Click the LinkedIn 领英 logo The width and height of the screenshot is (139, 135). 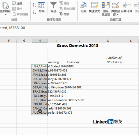pyautogui.click(x=108, y=122)
